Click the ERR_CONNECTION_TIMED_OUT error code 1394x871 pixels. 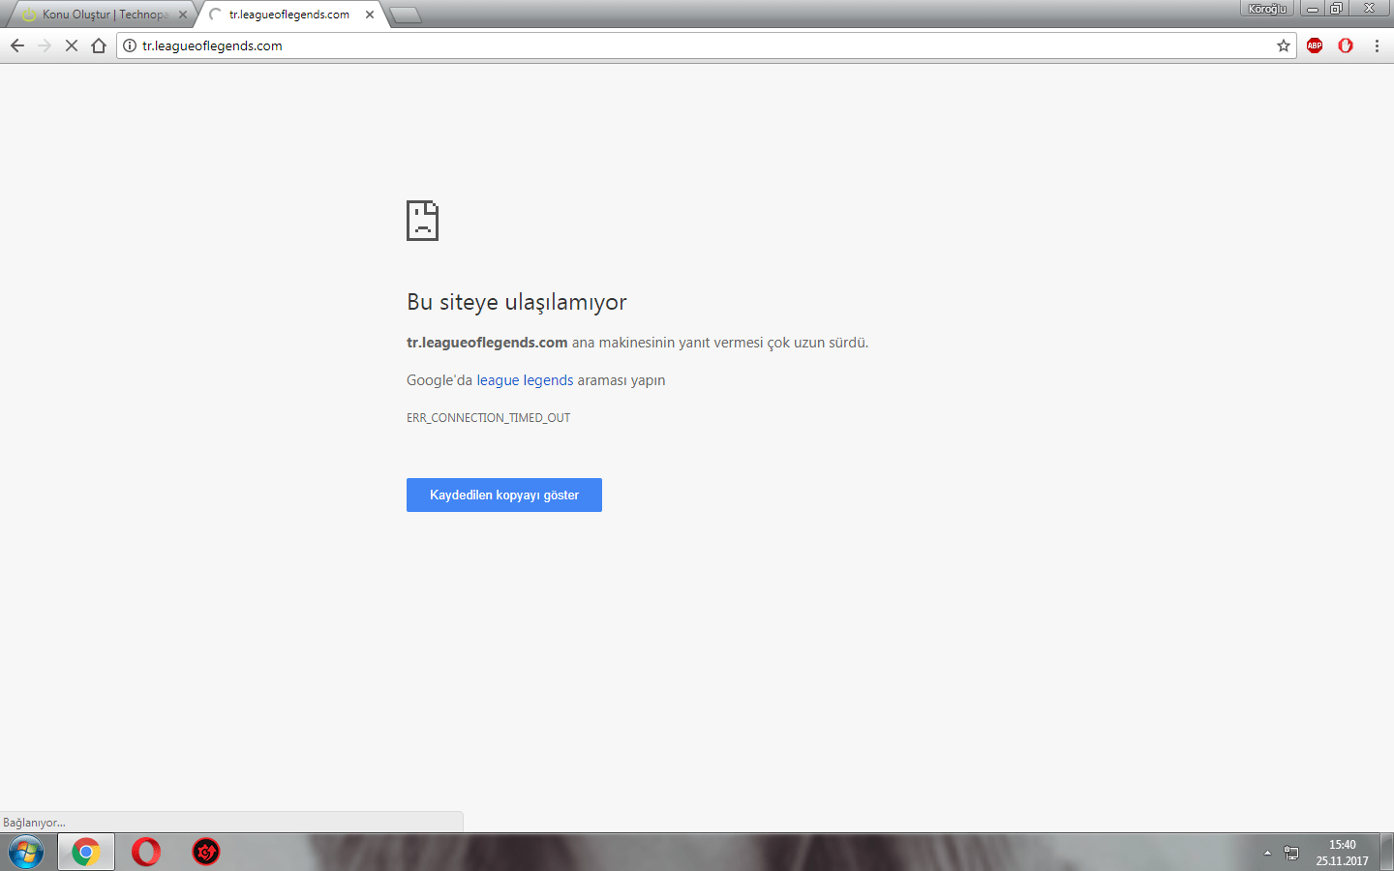[488, 418]
